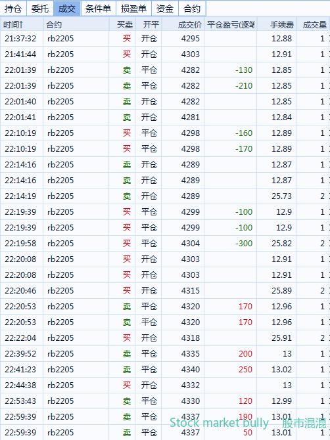Viewport: 330px width, 440px height.
Task: Click rb2205 in the 22:19:58 row
Action: pos(60,243)
